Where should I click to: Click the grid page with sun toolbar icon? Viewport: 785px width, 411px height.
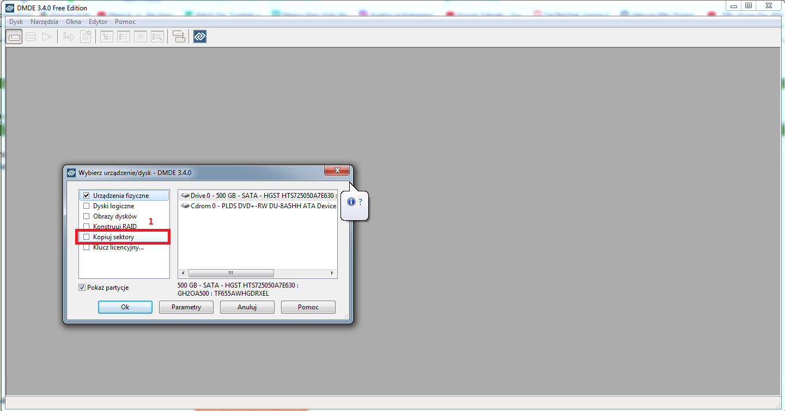click(x=86, y=37)
